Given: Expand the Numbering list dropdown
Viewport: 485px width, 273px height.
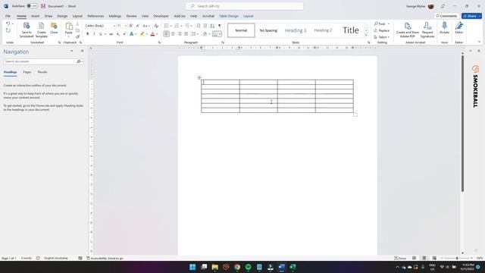Looking at the screenshot, I should click(x=181, y=26).
